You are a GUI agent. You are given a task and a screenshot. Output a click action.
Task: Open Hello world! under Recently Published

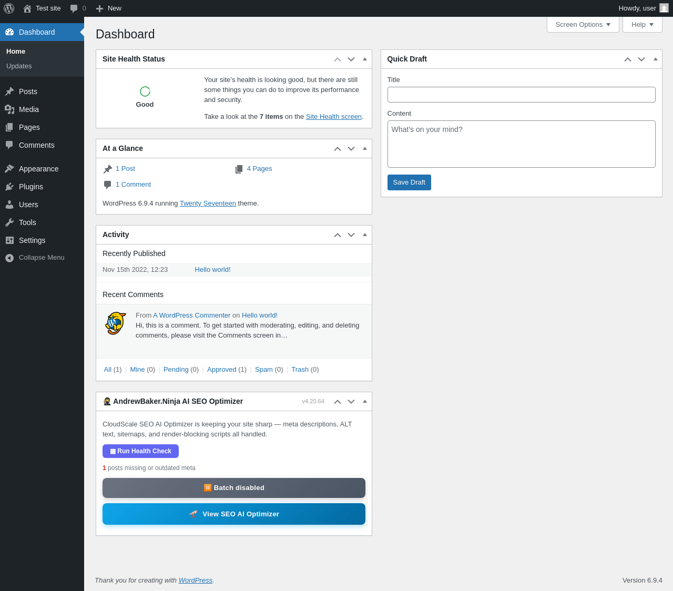pos(212,270)
